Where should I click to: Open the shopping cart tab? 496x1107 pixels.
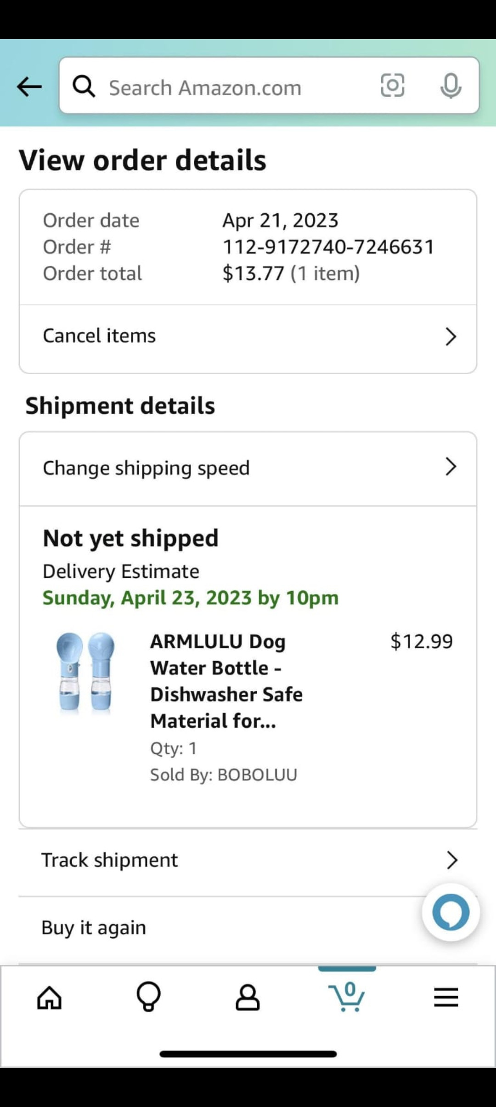(x=347, y=997)
